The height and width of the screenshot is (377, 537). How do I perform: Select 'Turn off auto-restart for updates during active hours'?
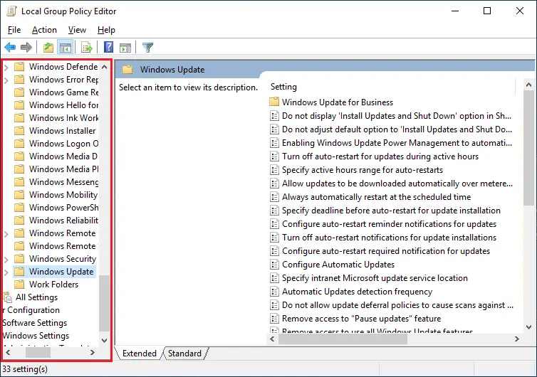click(x=380, y=156)
